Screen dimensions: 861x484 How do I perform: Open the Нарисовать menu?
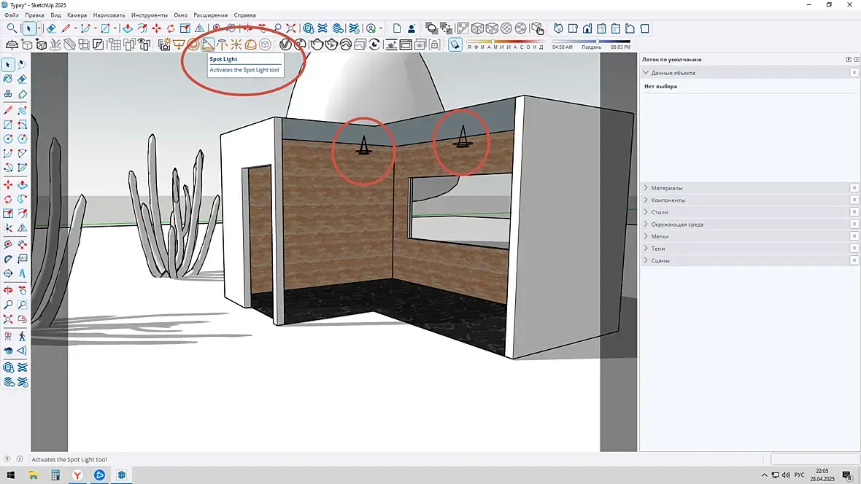(x=109, y=15)
